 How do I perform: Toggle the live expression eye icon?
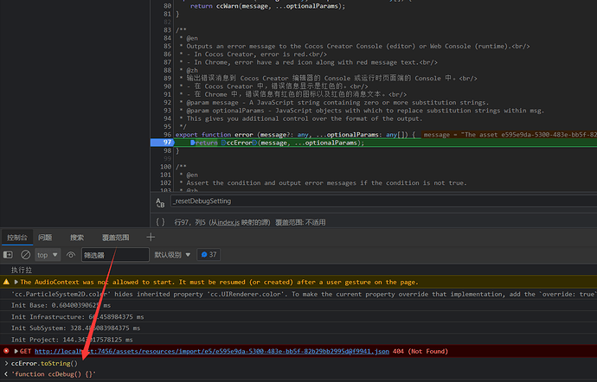(71, 255)
